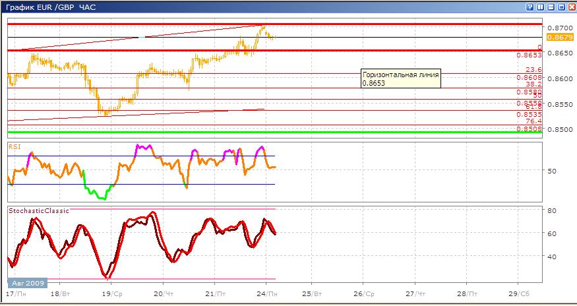Click price axis value 0.8600
577x306 pixels.
[x=560, y=78]
